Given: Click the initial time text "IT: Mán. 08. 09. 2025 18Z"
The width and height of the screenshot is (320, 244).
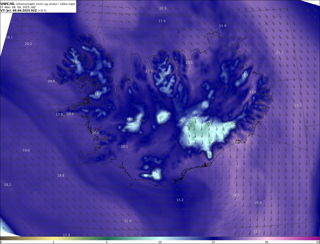Looking at the screenshot, I should (x=17, y=7).
